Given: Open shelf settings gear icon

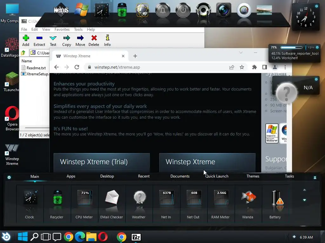Looking at the screenshot, I should [9, 177].
